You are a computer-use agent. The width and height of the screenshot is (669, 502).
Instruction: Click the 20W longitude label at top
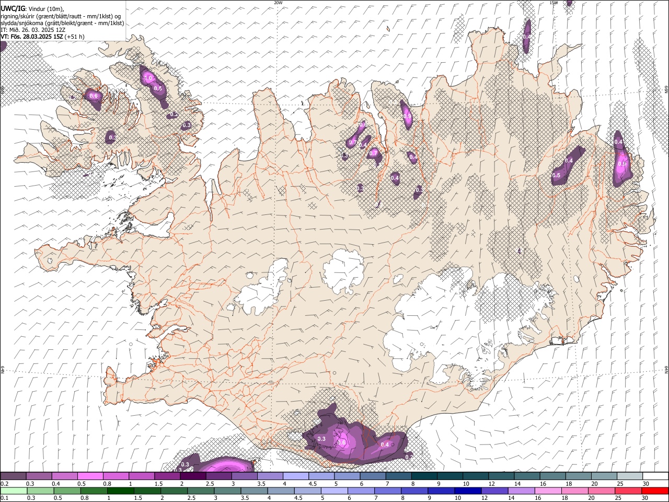[x=278, y=3]
